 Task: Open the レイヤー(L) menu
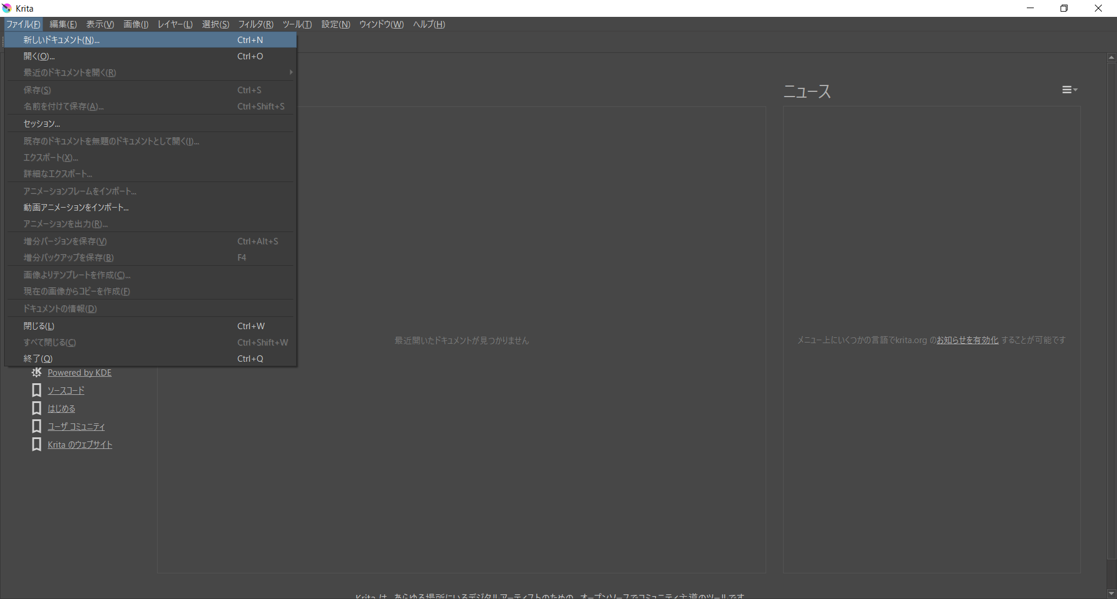[175, 24]
